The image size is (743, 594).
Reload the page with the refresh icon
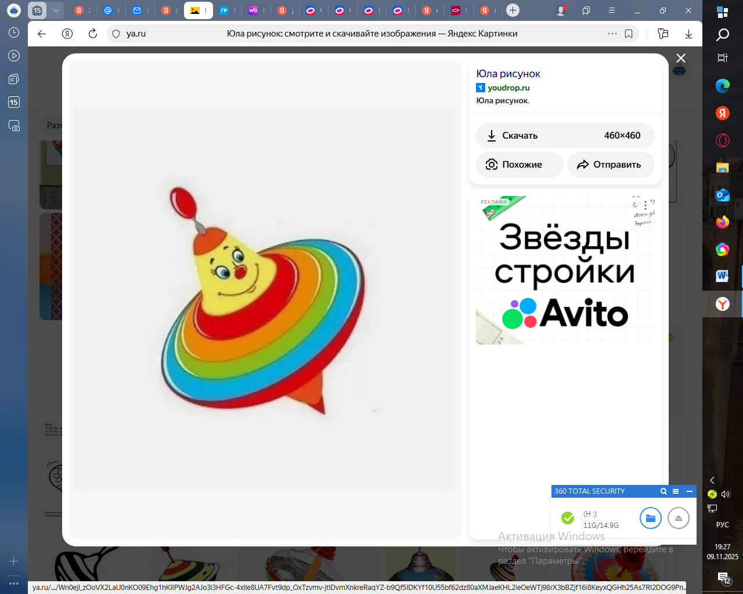pyautogui.click(x=92, y=34)
